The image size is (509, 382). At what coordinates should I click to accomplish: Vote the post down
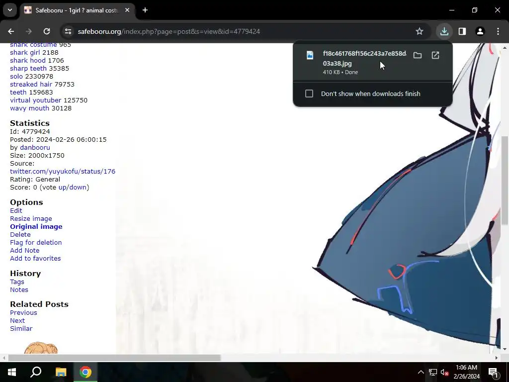coord(78,188)
